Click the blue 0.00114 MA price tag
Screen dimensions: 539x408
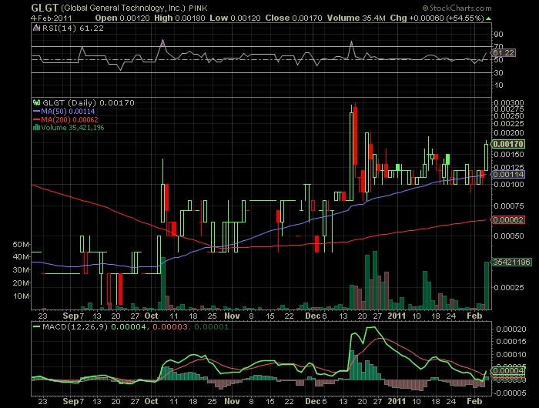coord(508,174)
